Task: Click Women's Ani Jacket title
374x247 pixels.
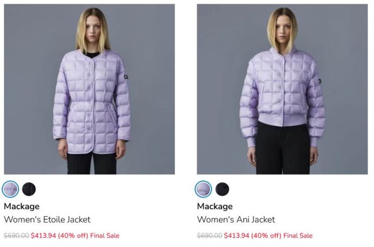Action: pos(236,219)
